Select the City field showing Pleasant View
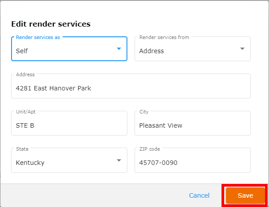 click(x=193, y=123)
